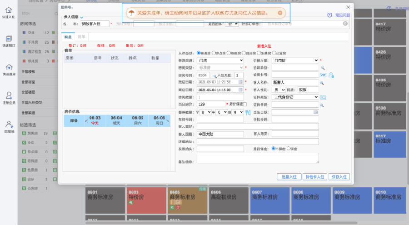Close the check-in dialog with X
409x225 pixels.
click(348, 7)
